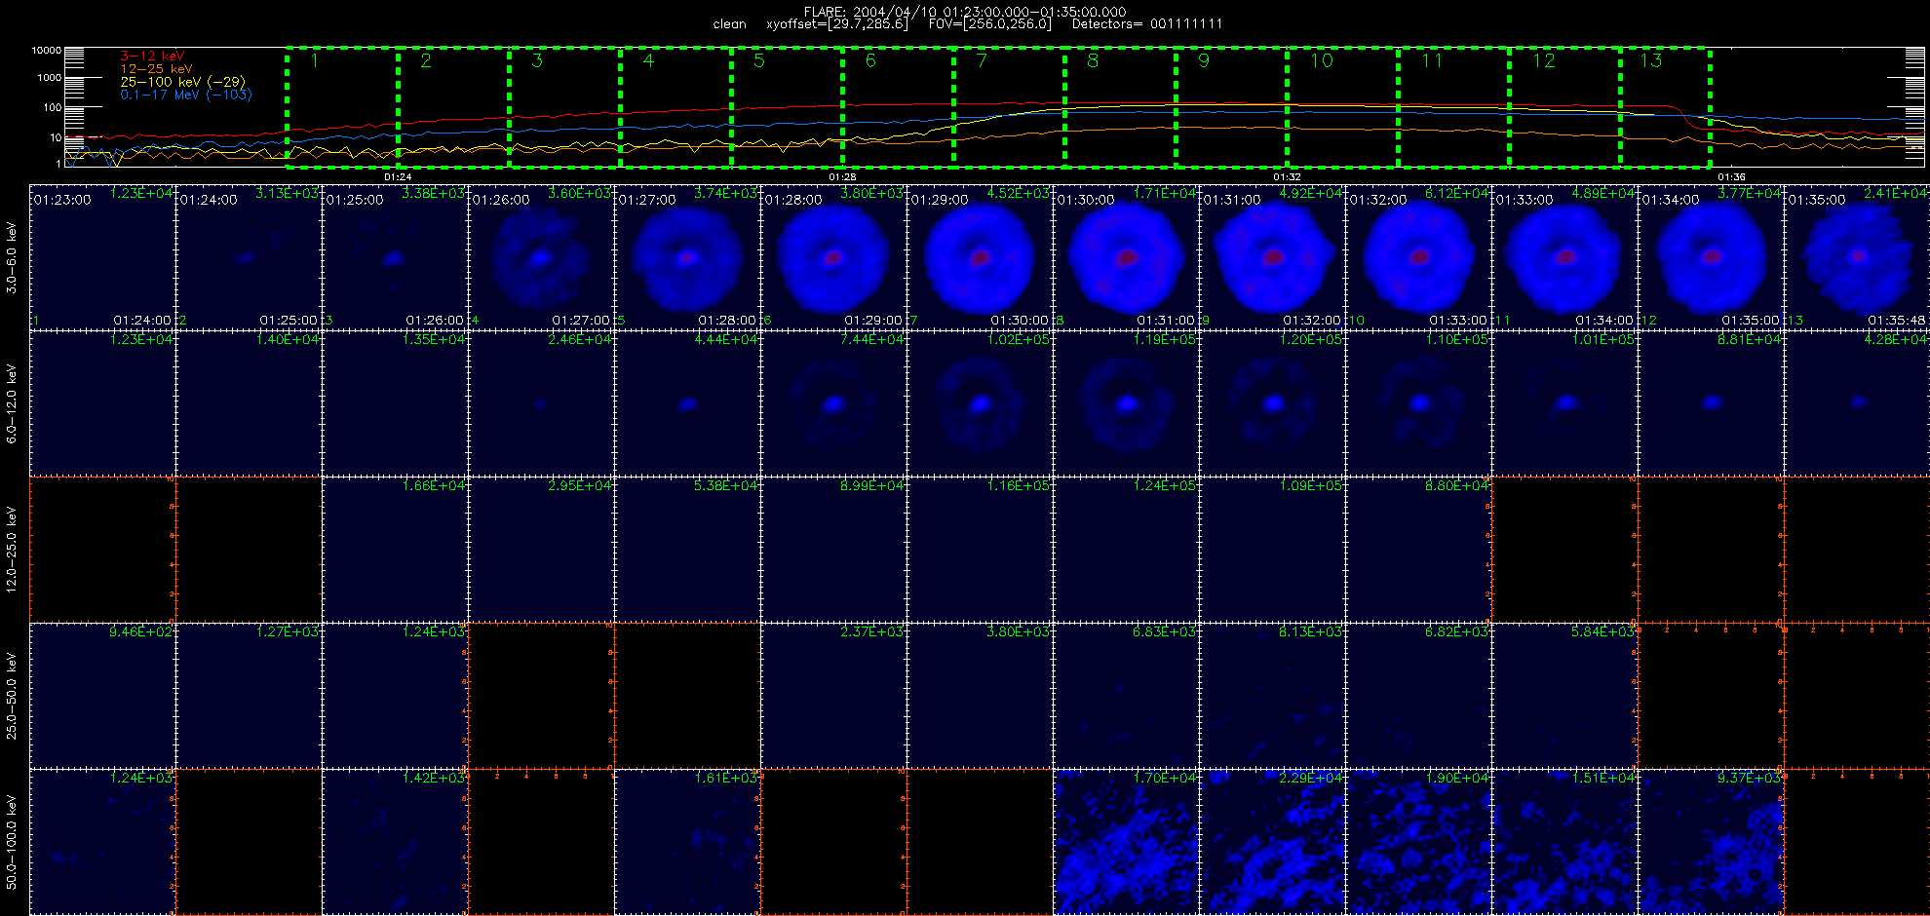Open the 6.0-12.0 keV image with peak 1.10E+05

pyautogui.click(x=1418, y=403)
